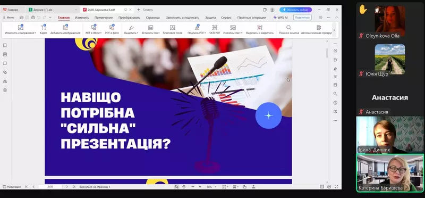Open Поиск и замена search tool
Screen dimensions: 425x198
289,30
